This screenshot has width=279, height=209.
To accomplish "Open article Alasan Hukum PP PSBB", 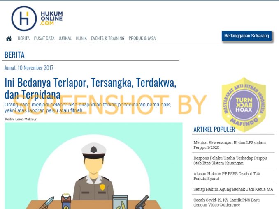I will (x=227, y=176).
